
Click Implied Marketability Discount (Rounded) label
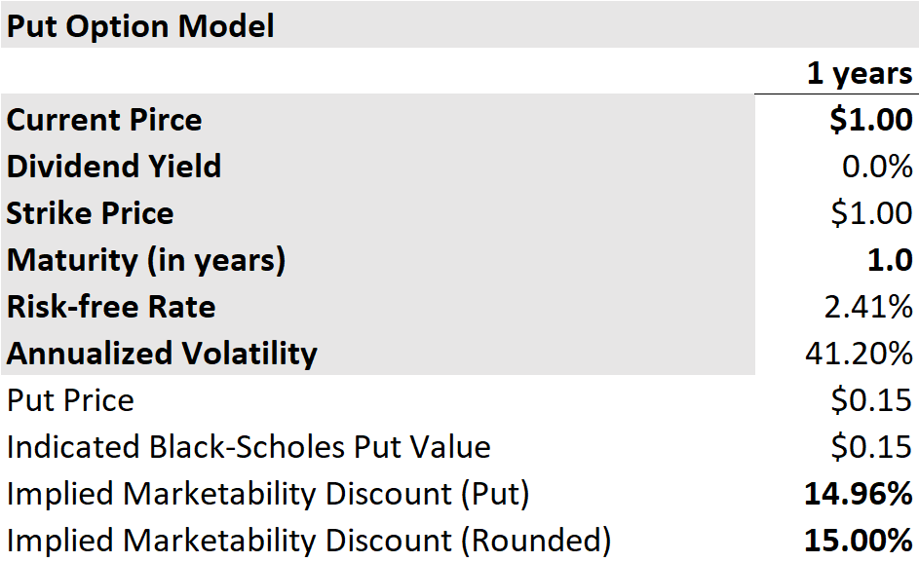(x=309, y=542)
